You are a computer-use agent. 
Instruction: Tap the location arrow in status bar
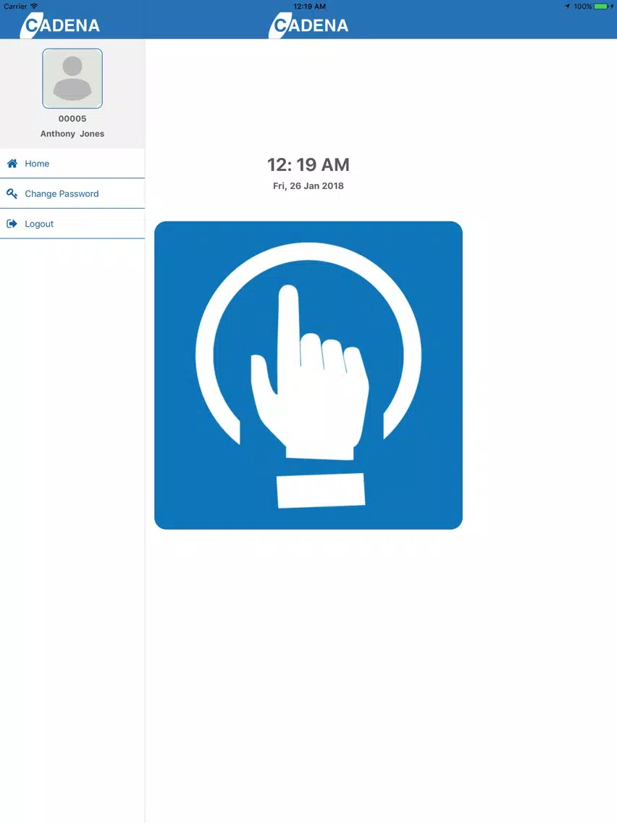click(567, 7)
